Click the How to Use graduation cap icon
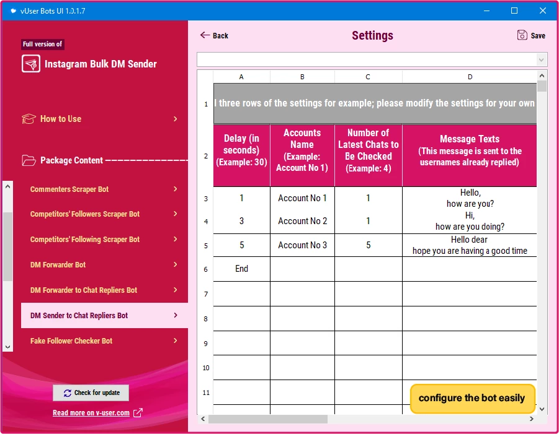This screenshot has width=559, height=434. (29, 119)
